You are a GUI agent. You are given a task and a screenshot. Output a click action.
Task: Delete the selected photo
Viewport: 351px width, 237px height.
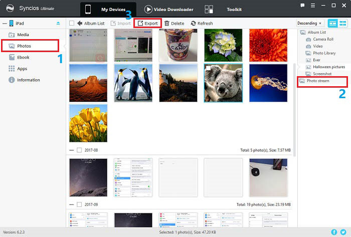[x=174, y=23]
